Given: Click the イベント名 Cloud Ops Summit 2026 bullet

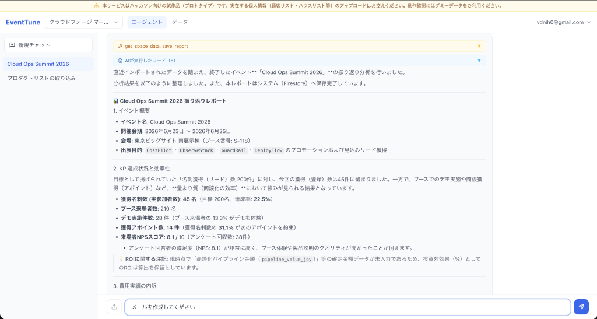Looking at the screenshot, I should coord(165,122).
